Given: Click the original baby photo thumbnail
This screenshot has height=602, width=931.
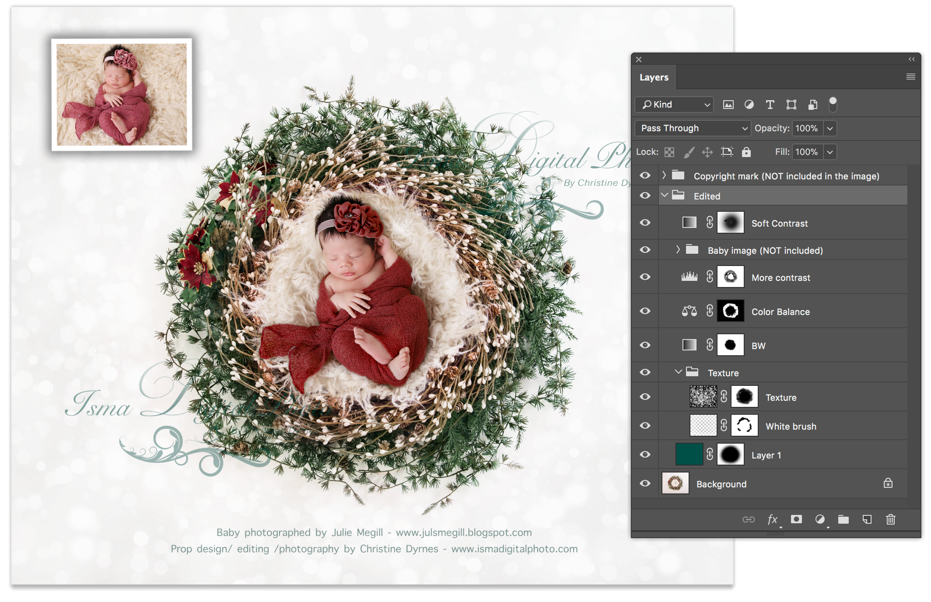Looking at the screenshot, I should (x=122, y=94).
